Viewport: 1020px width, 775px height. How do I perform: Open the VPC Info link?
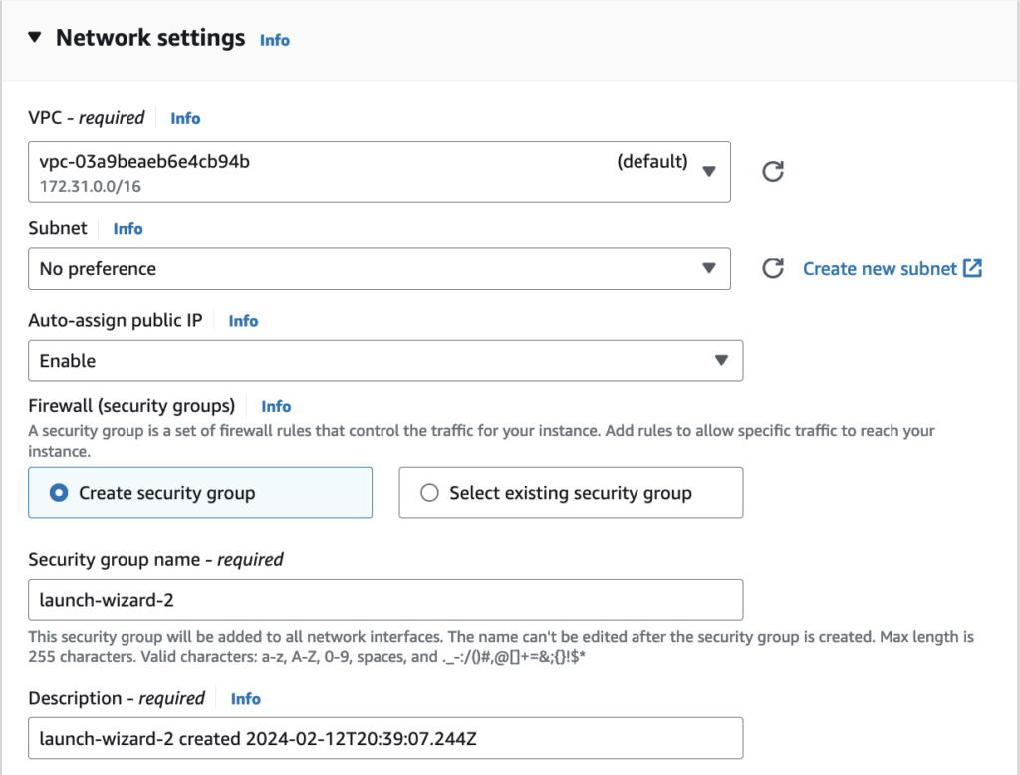(185, 118)
